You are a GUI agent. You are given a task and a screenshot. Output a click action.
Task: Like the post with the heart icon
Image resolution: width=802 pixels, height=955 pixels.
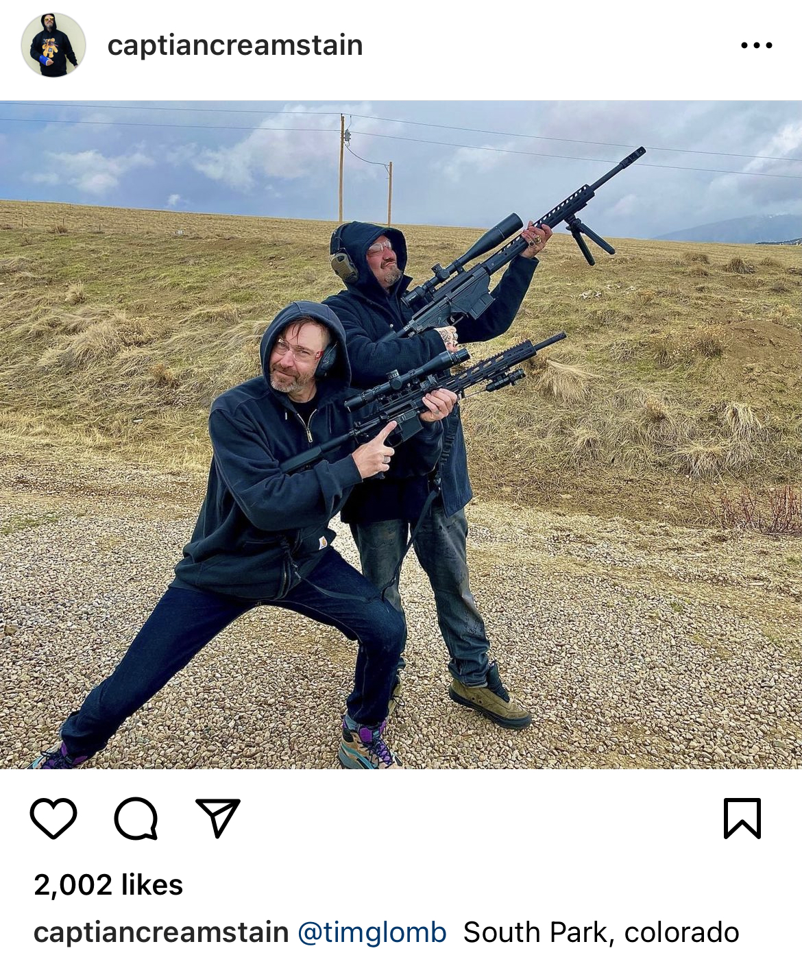pos(53,818)
